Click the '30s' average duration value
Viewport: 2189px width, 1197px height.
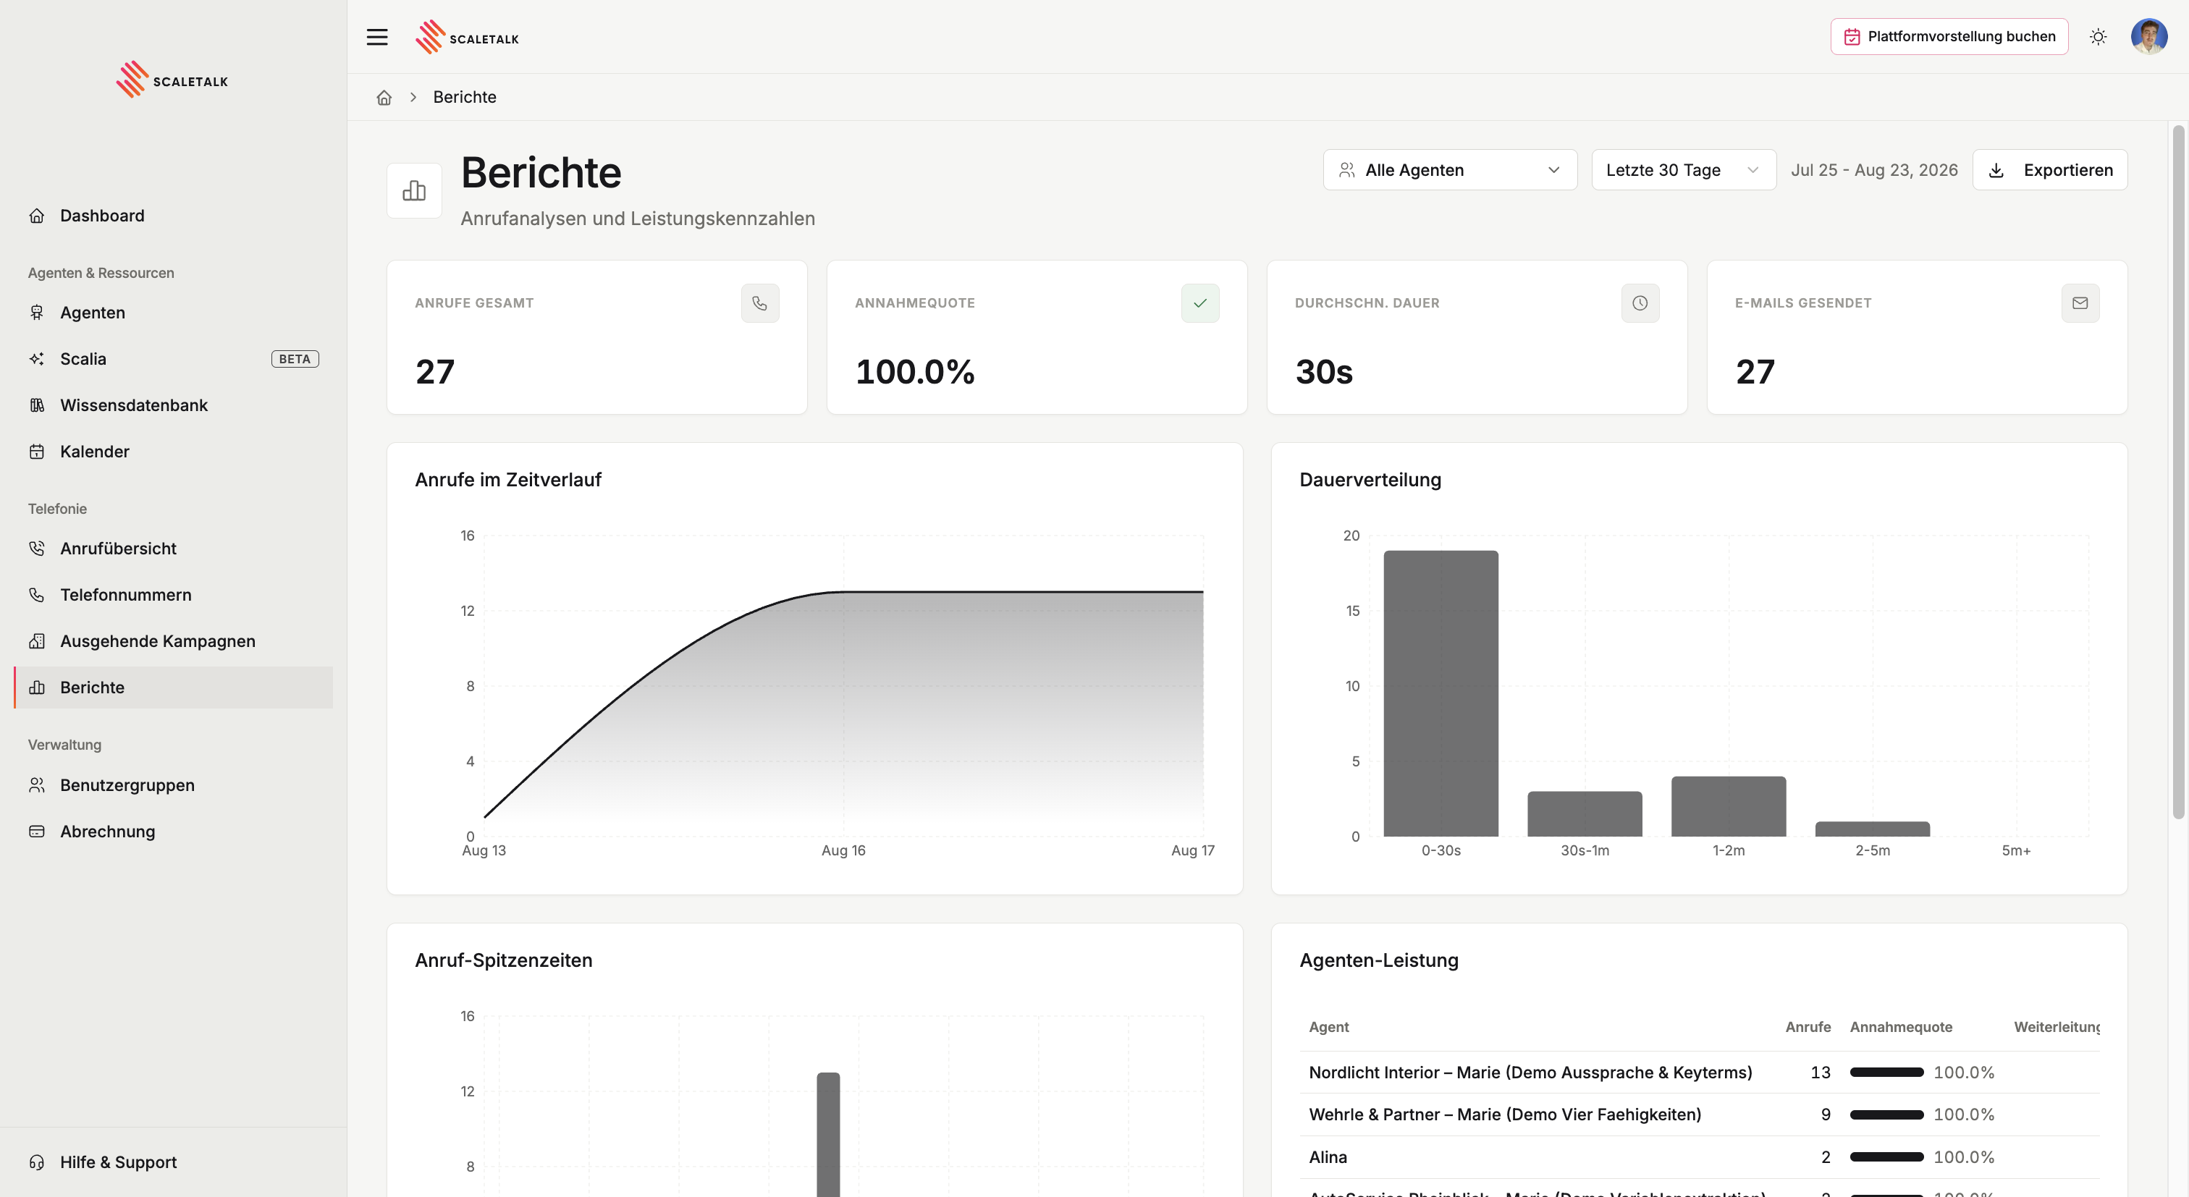click(1324, 372)
